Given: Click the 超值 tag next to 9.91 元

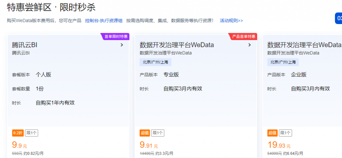Looking at the screenshot, I should [145, 133].
